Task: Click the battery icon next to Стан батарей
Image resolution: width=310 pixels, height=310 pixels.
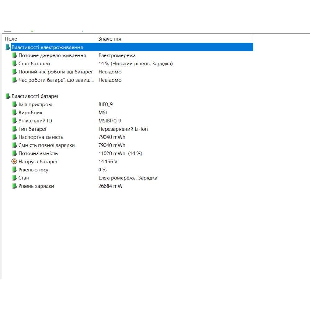Action: (14, 64)
